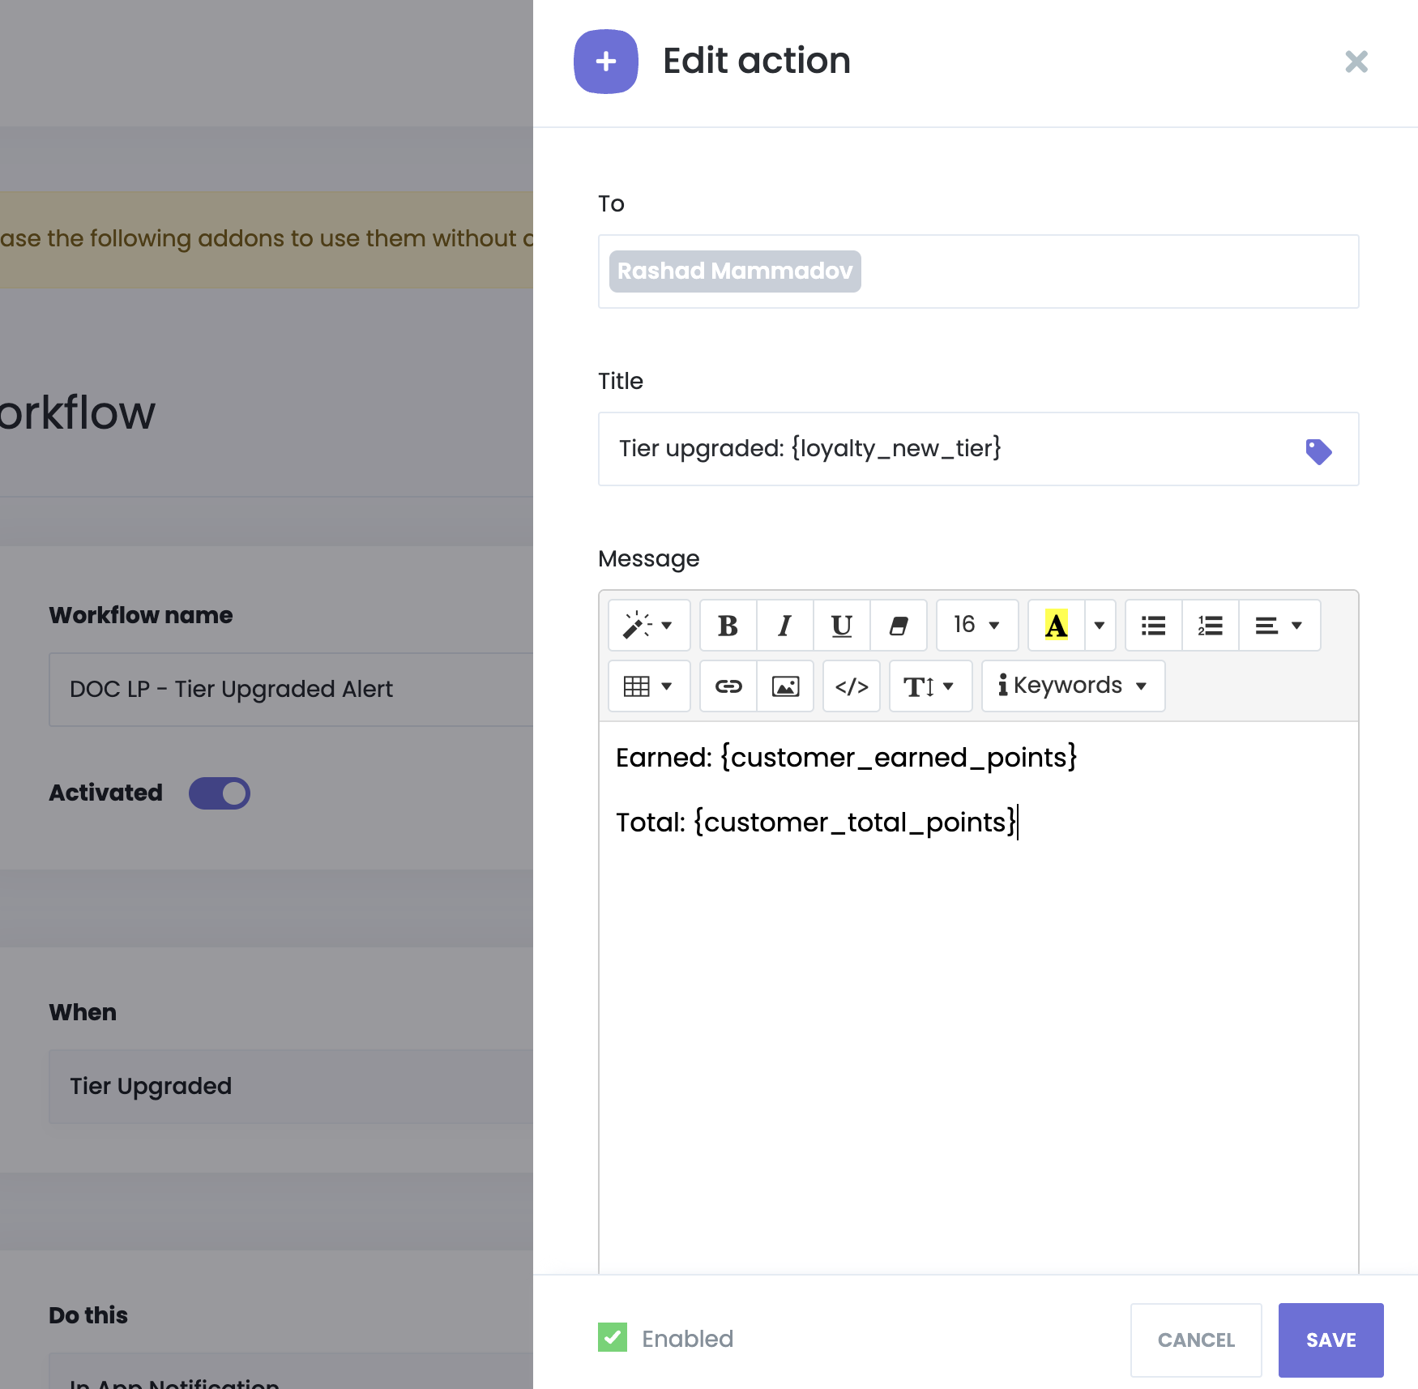Apply underline formatting in editor toolbar
Image resolution: width=1418 pixels, height=1389 pixels.
[841, 626]
